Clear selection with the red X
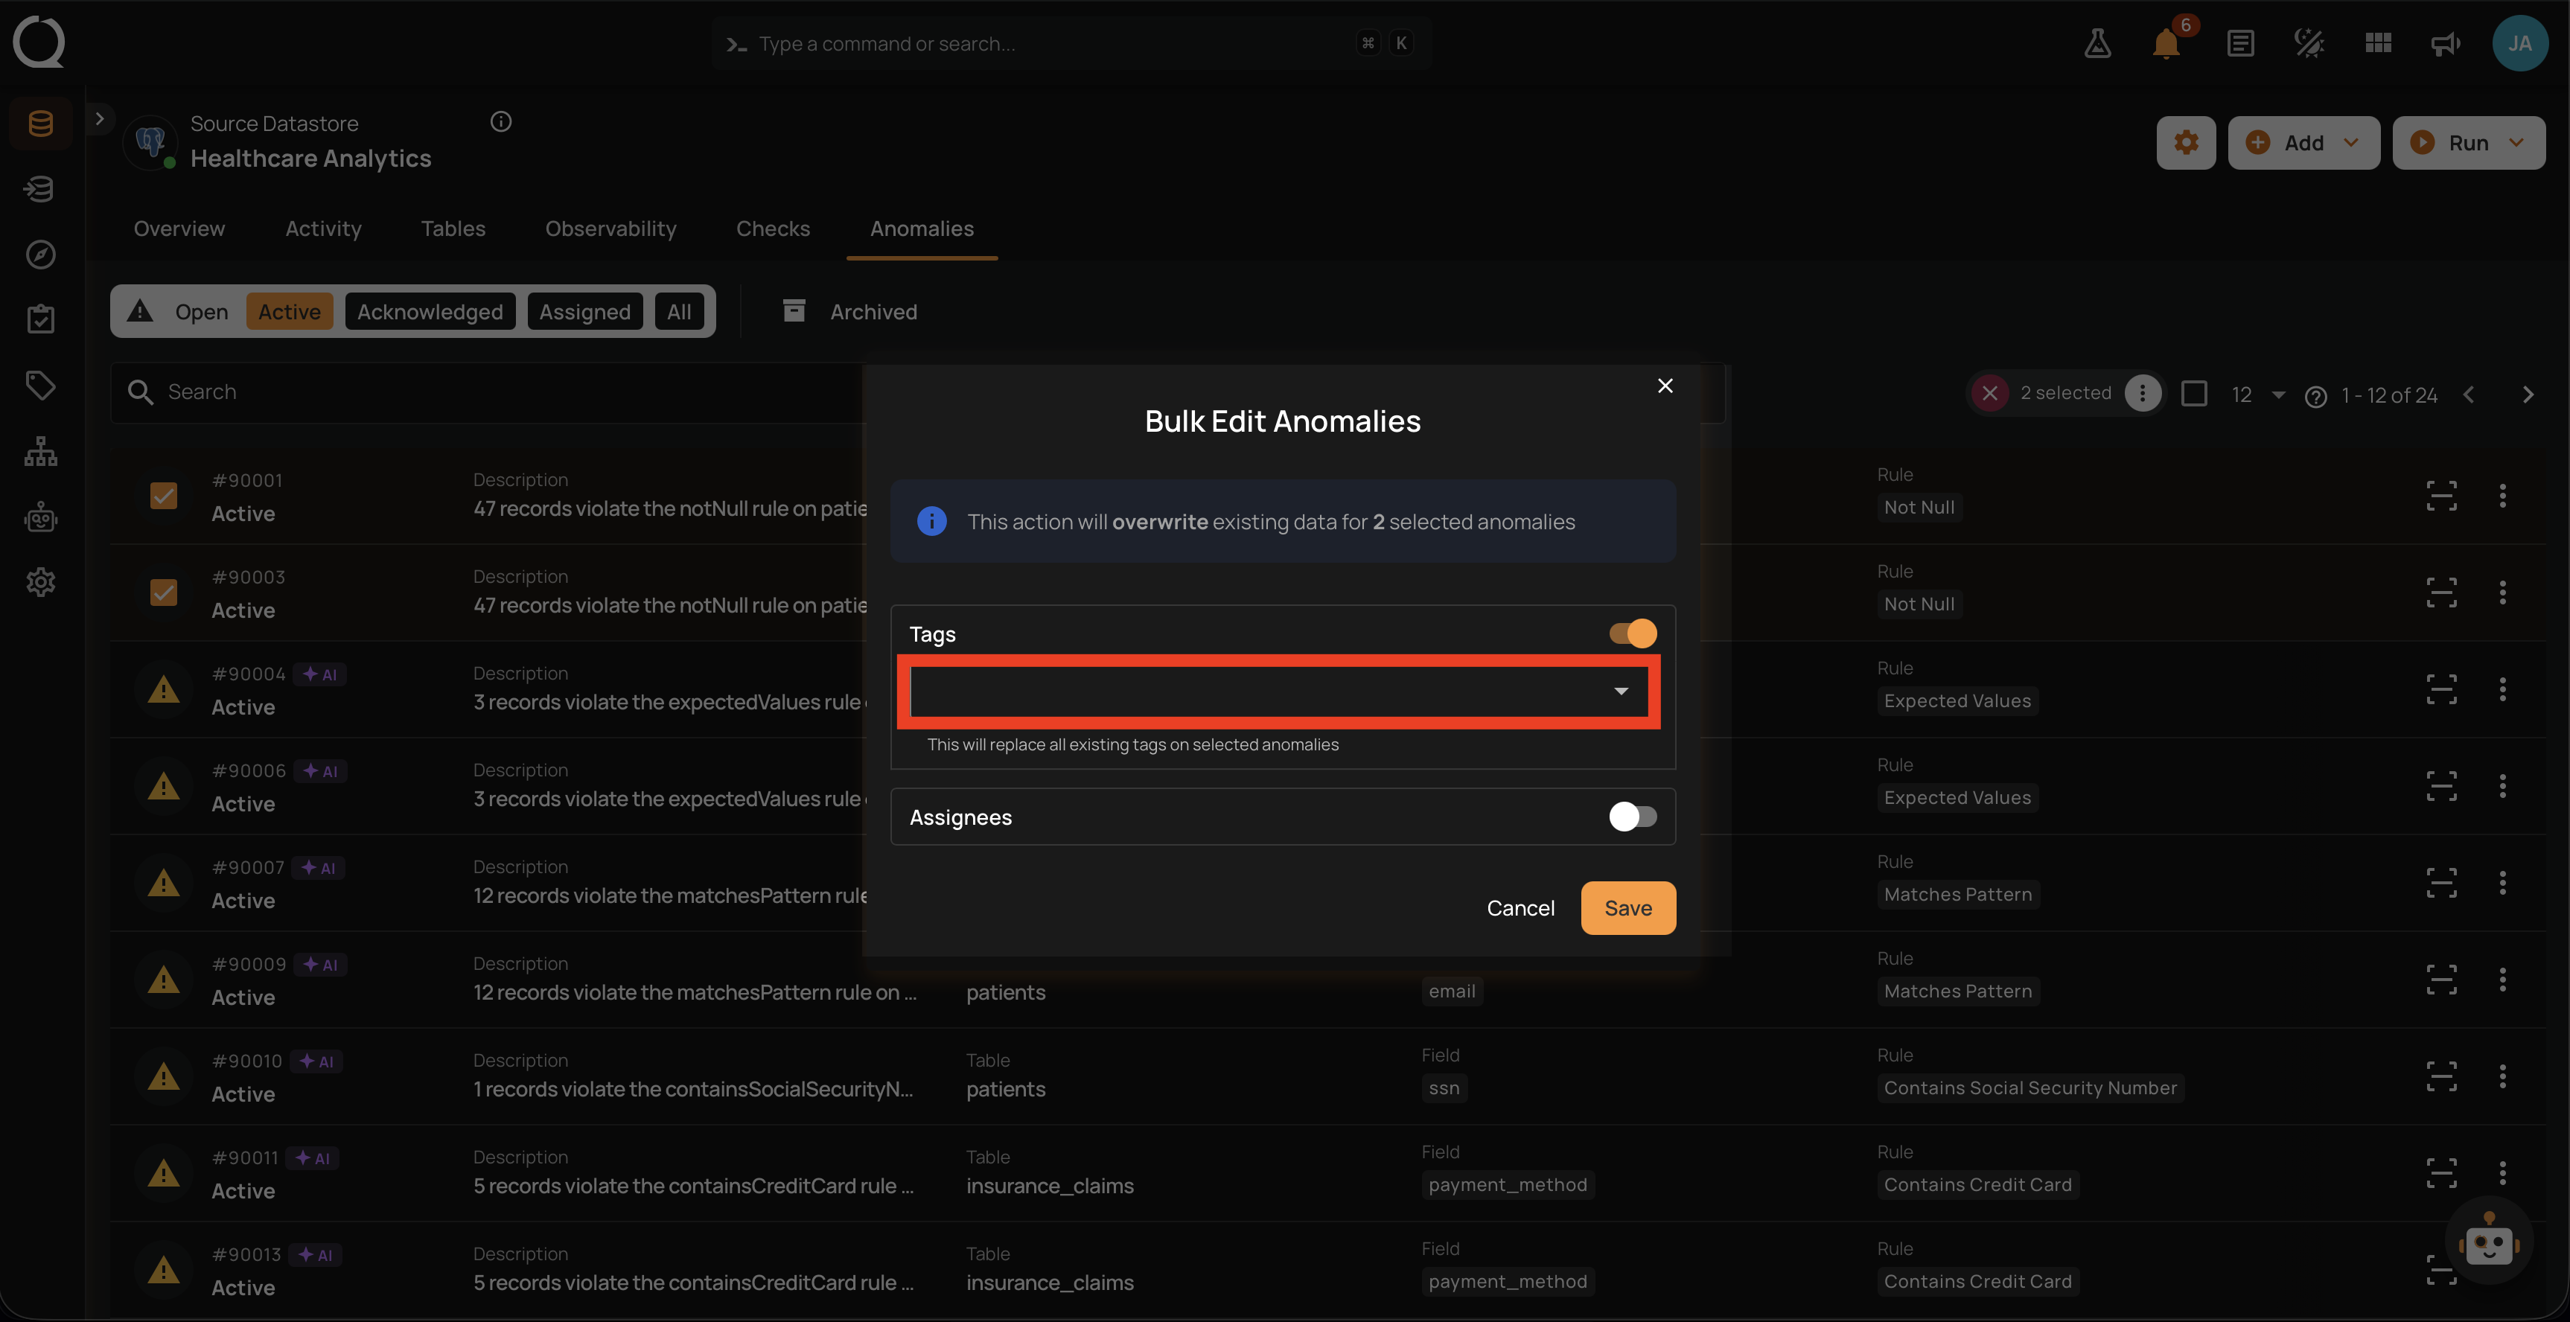Screen dimensions: 2570x1322 (1989, 393)
